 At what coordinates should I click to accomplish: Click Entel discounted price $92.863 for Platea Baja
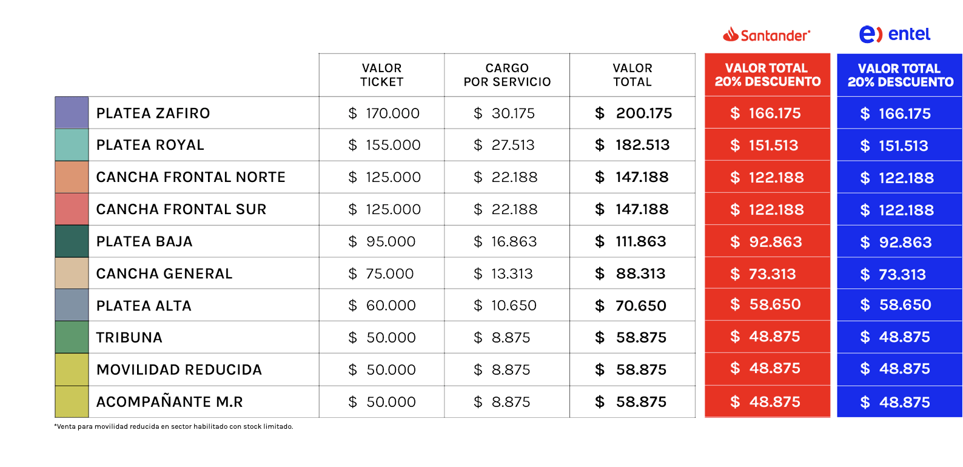click(x=896, y=242)
